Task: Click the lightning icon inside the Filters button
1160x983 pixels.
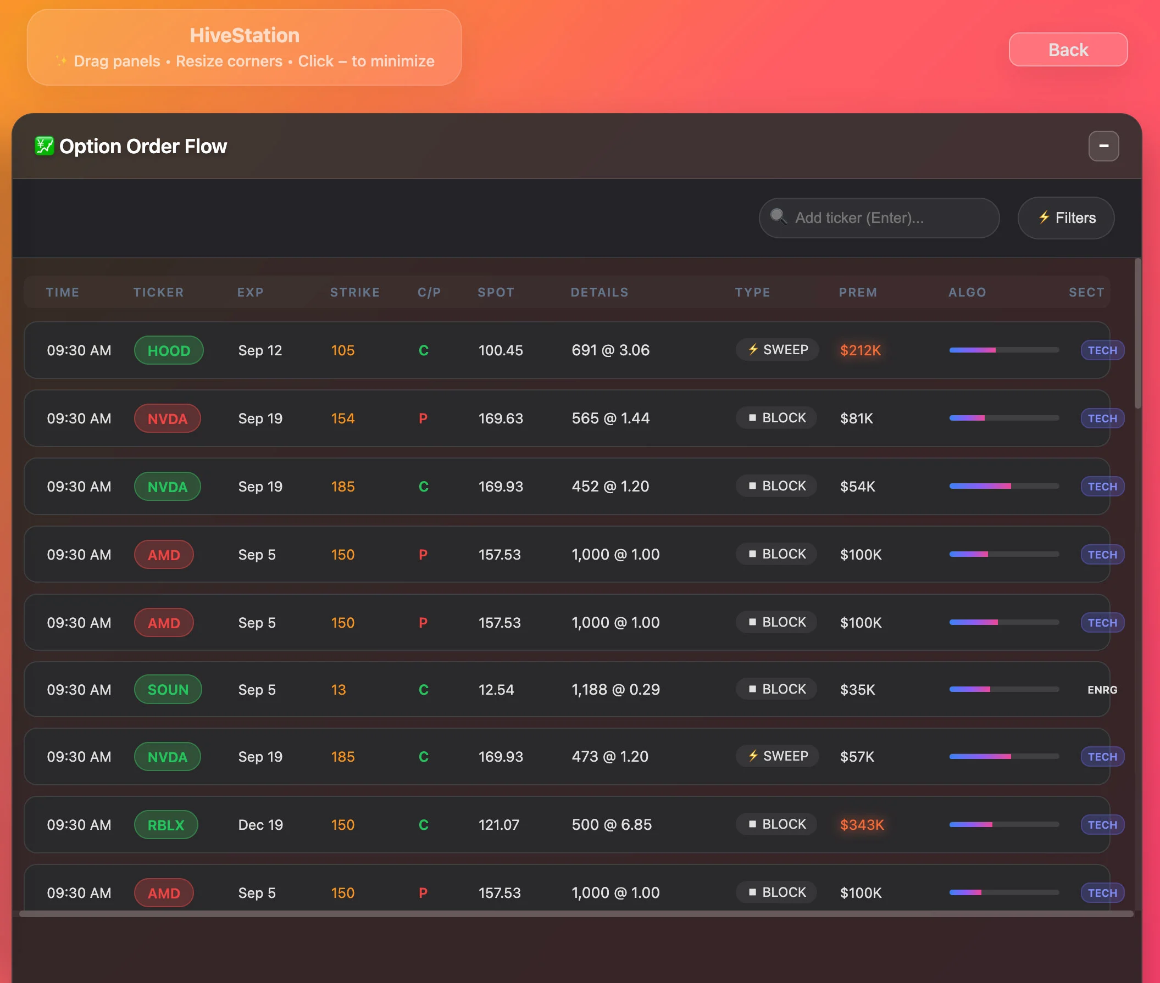Action: tap(1044, 218)
